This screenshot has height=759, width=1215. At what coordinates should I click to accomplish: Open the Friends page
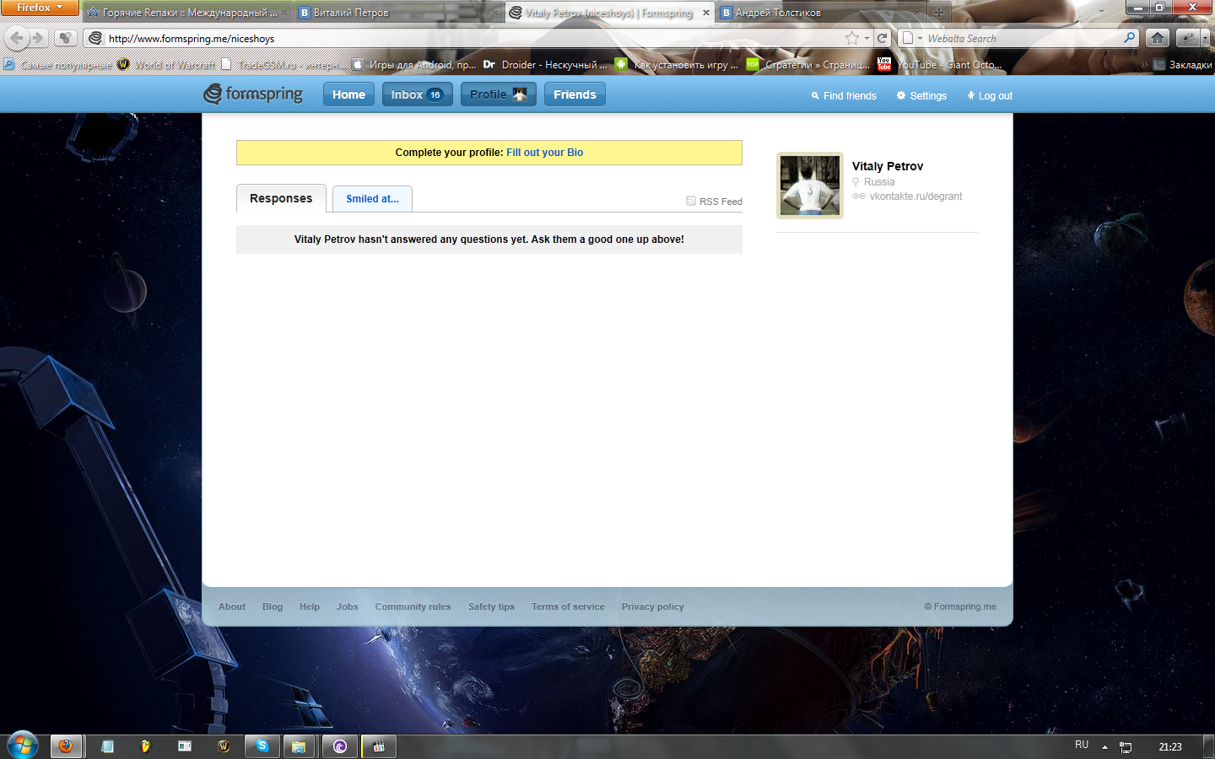tap(575, 94)
